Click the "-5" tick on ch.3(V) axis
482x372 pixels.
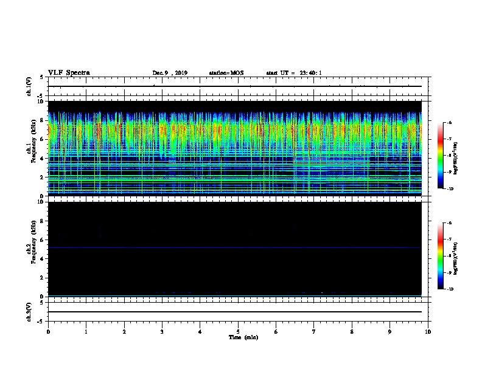pos(41,322)
